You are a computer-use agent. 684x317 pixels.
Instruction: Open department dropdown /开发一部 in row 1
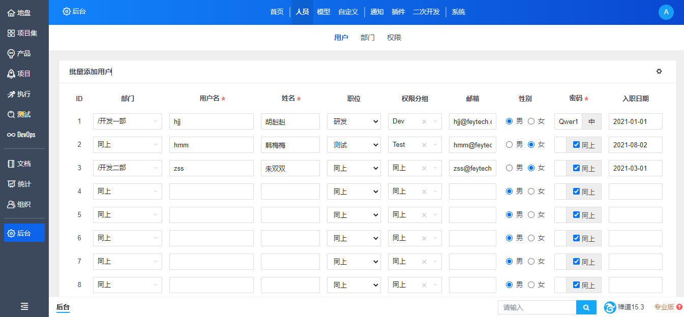click(x=128, y=121)
